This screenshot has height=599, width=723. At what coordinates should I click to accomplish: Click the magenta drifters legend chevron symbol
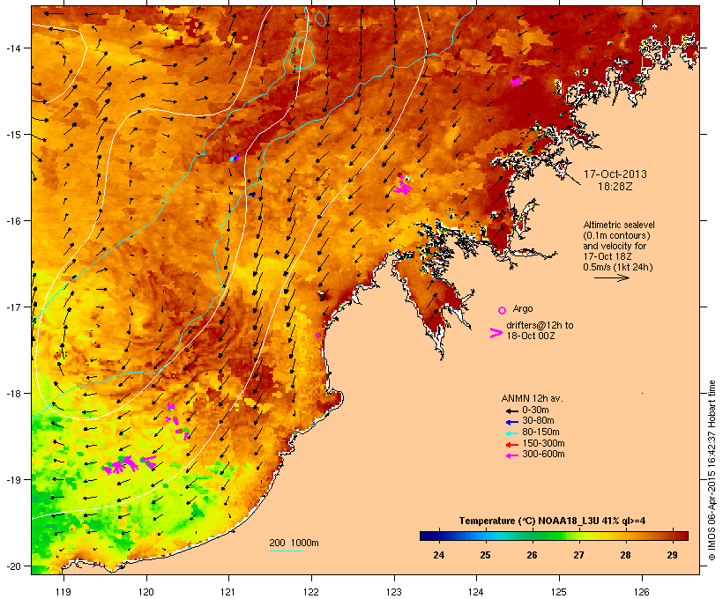click(x=496, y=333)
